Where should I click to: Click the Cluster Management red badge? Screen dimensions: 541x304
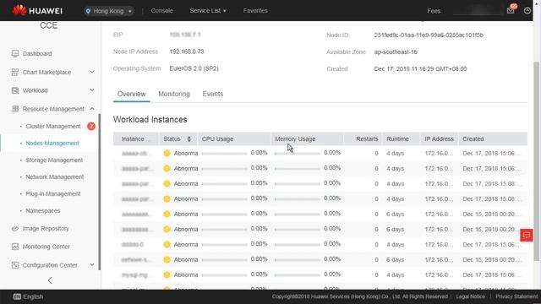(x=91, y=126)
